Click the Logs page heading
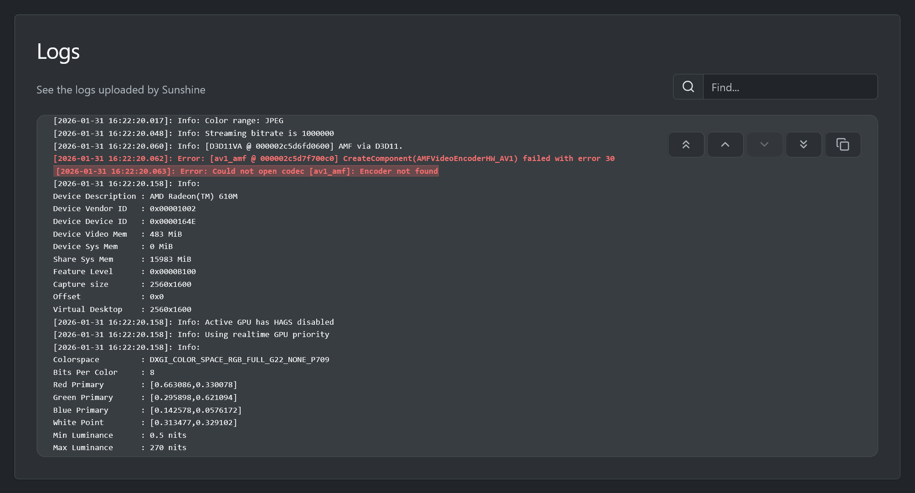915x493 pixels. 58,51
